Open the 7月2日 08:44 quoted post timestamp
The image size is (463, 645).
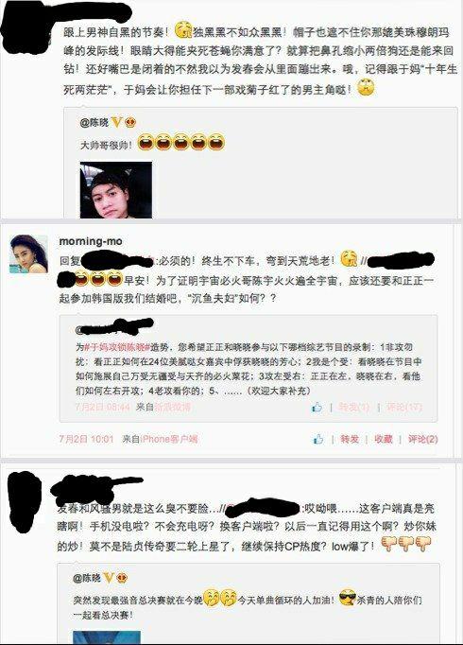103,408
